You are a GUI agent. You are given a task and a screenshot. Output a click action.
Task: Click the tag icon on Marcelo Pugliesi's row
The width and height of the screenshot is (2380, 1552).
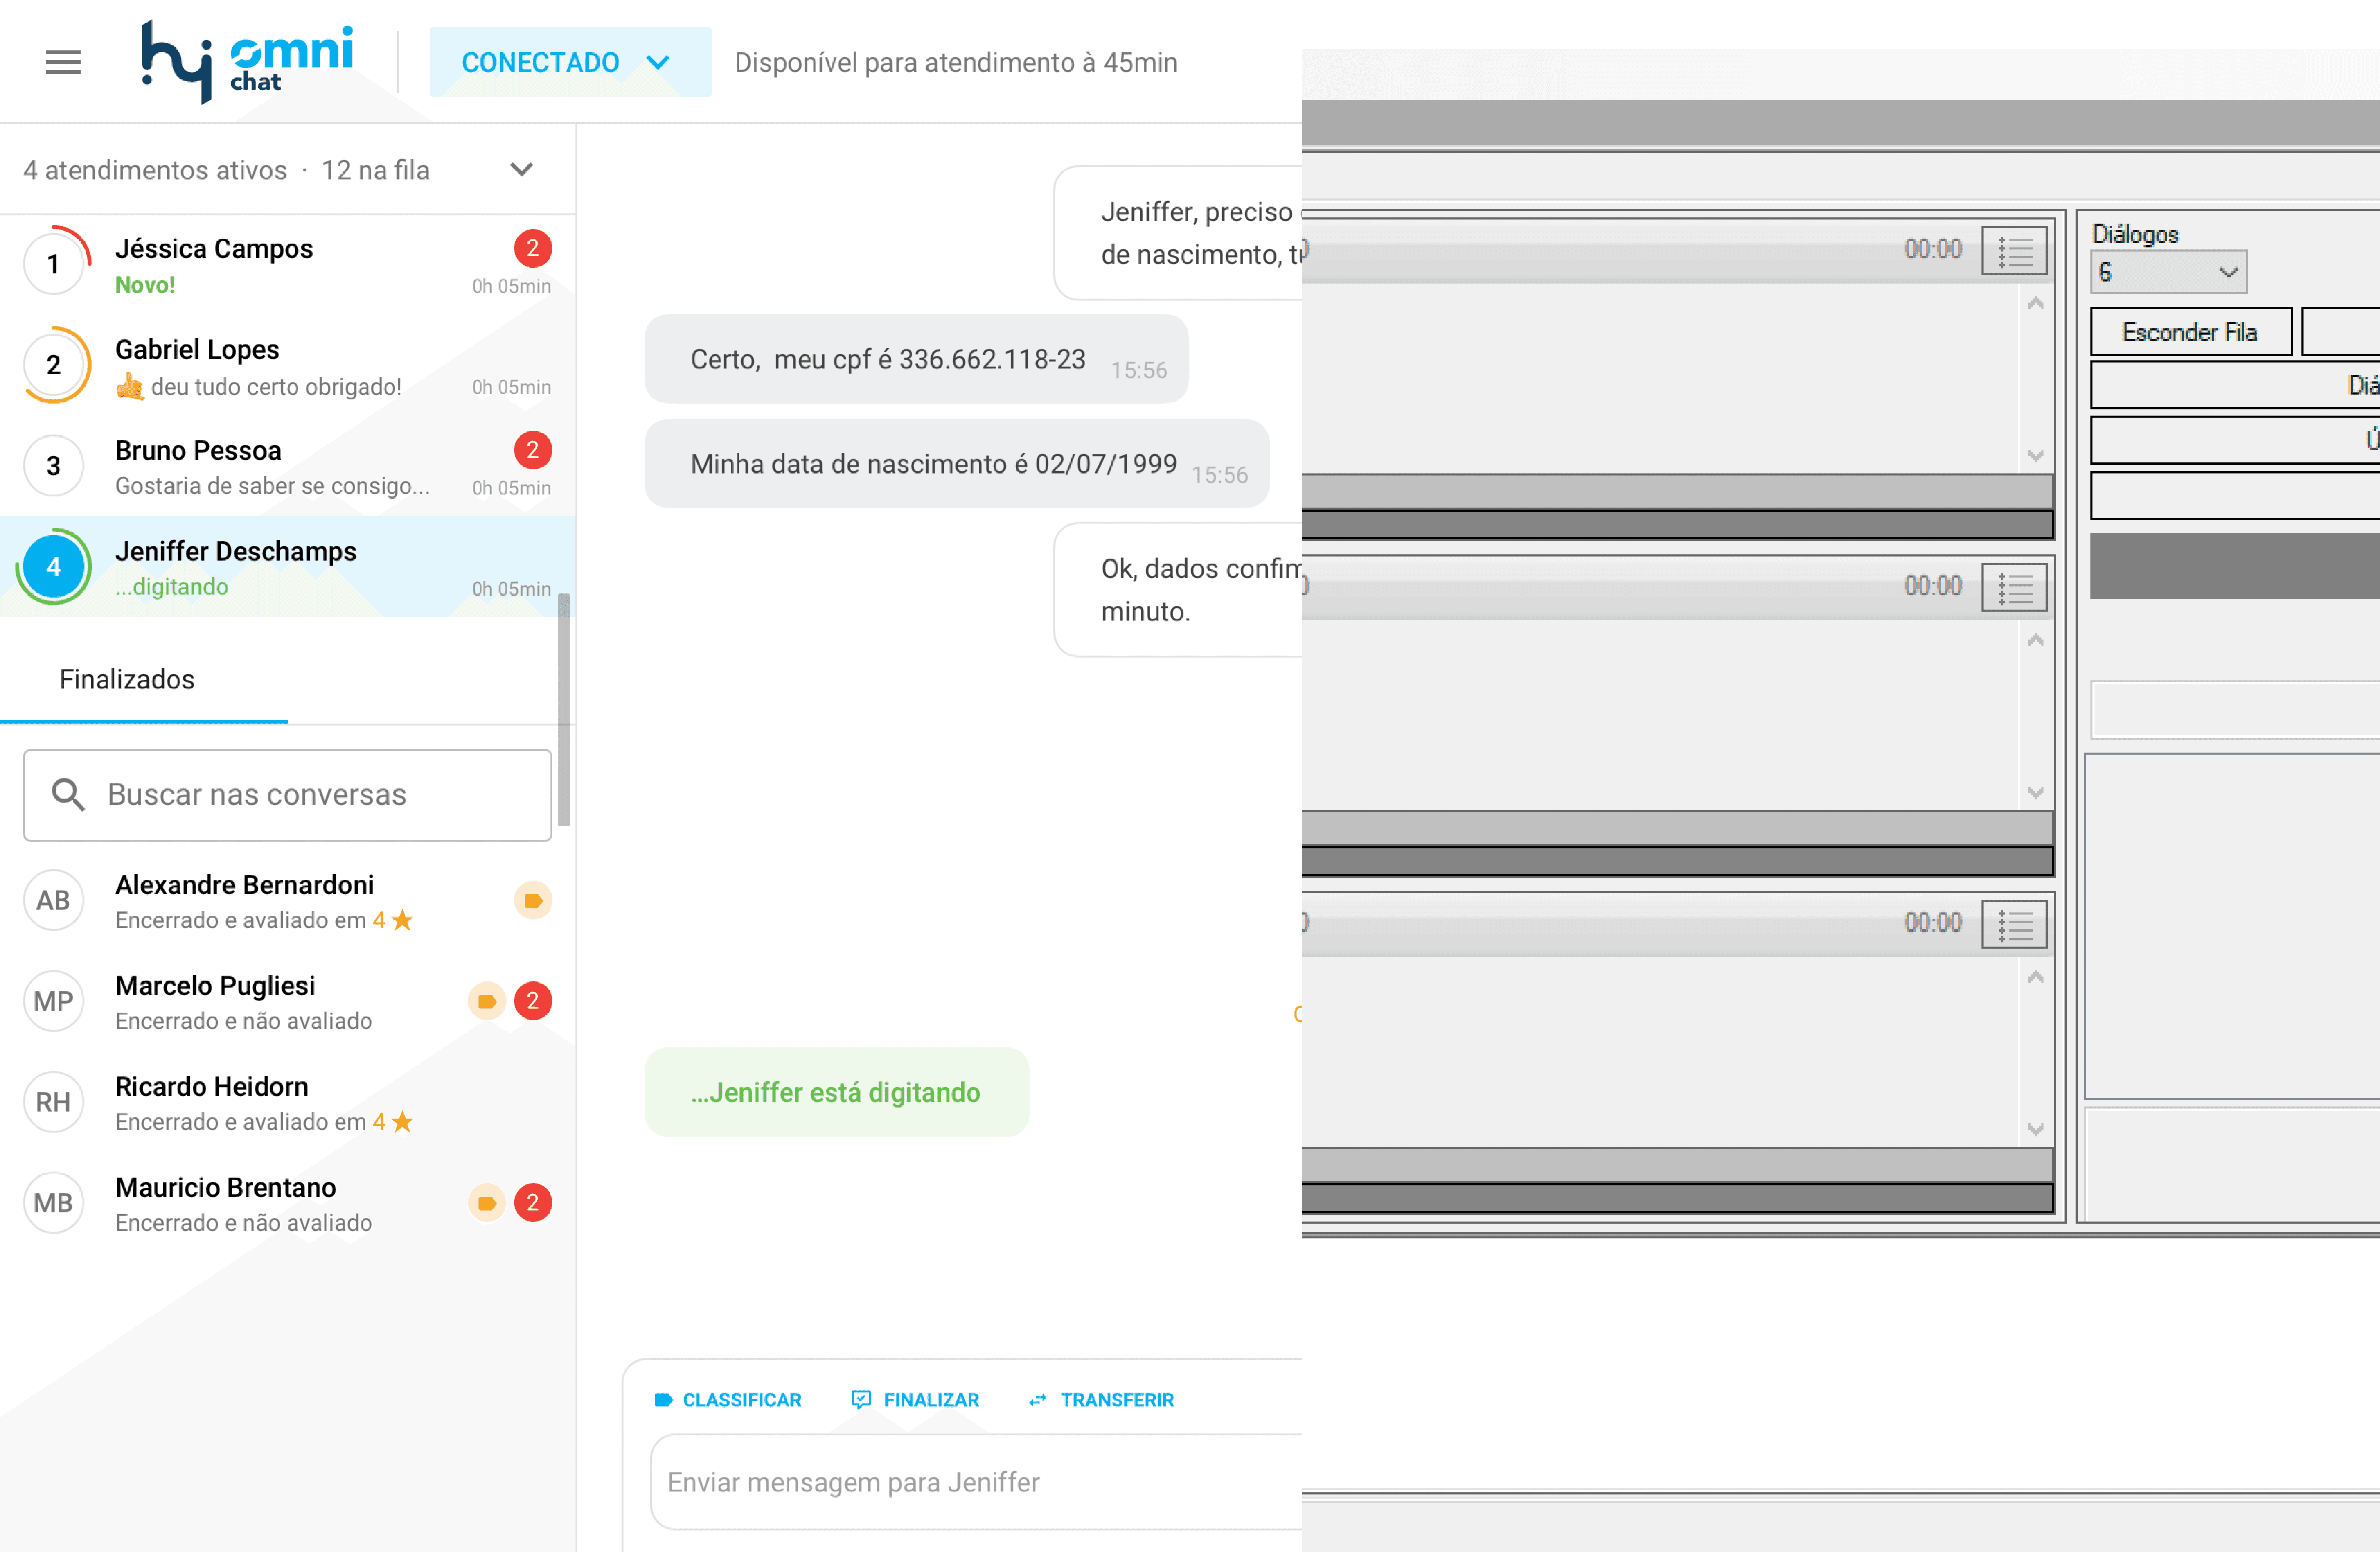(x=487, y=1001)
